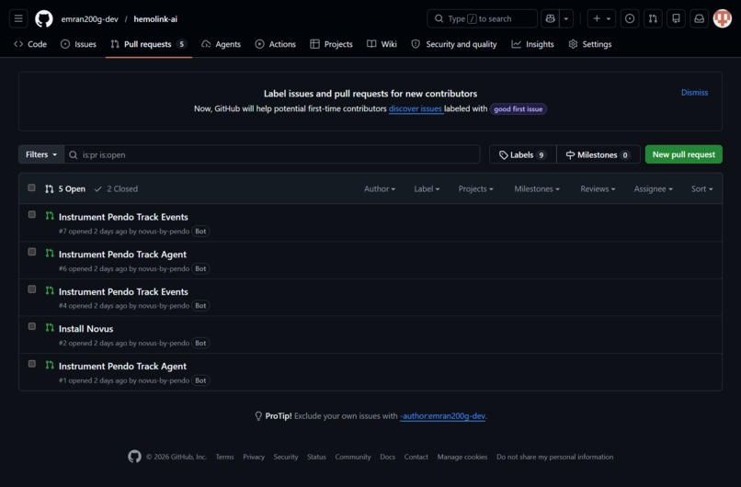Tick the select-all pull requests checkbox
This screenshot has width=741, height=487.
(31, 187)
